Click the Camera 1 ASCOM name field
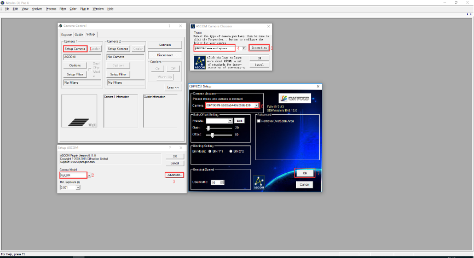 [82, 57]
